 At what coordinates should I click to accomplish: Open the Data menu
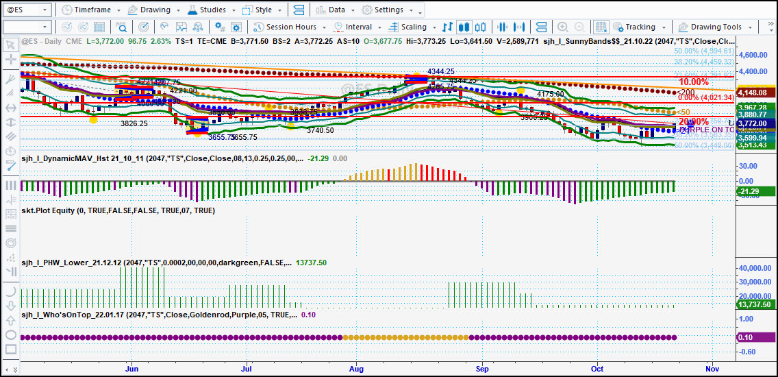tap(336, 10)
